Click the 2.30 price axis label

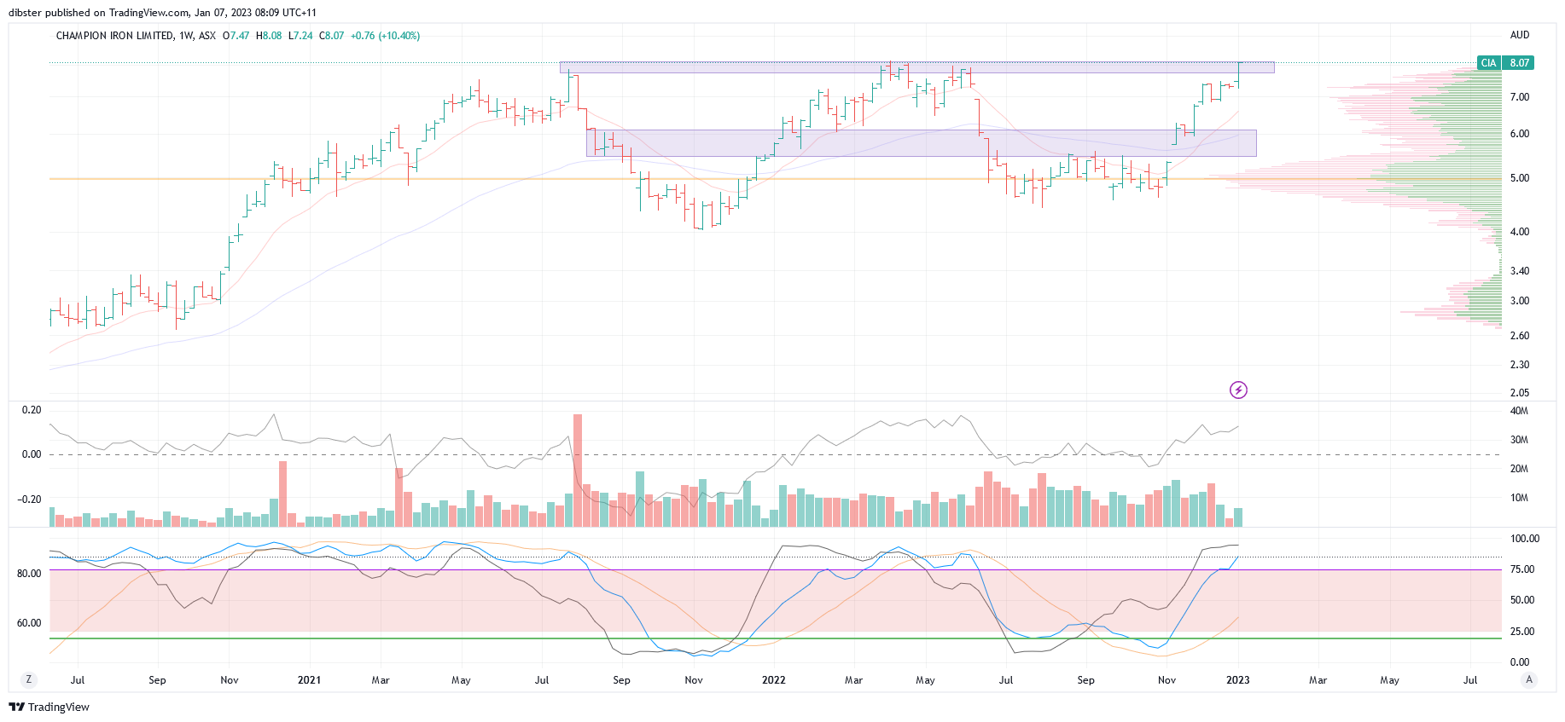click(1519, 365)
